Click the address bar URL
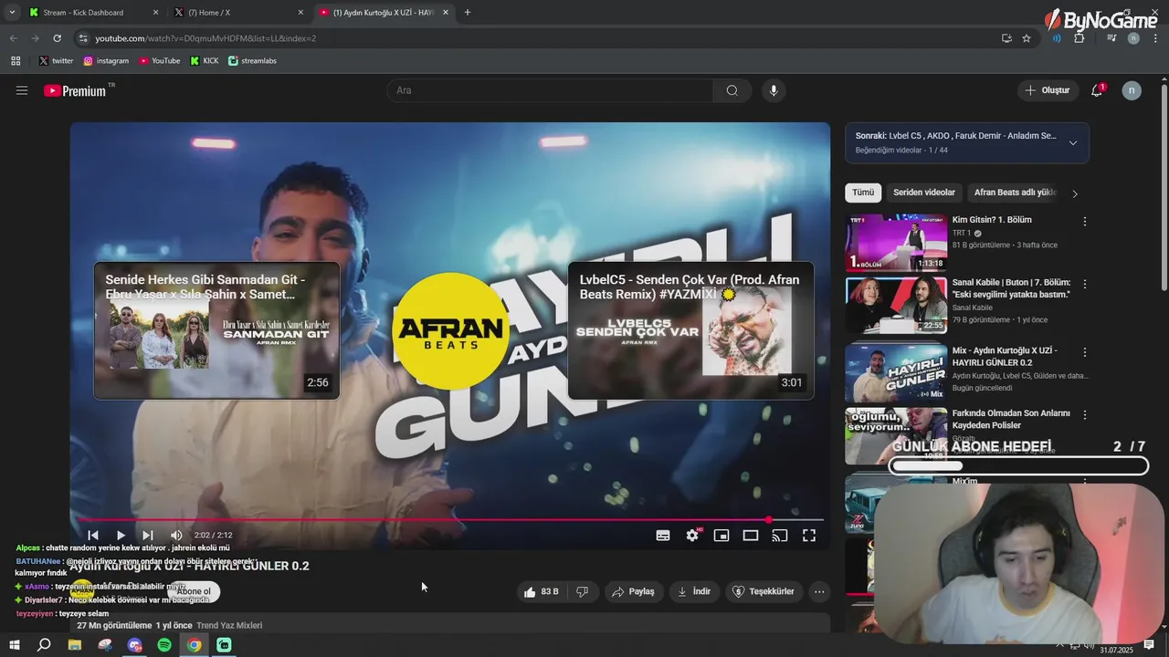The height and width of the screenshot is (657, 1169). tap(205, 38)
